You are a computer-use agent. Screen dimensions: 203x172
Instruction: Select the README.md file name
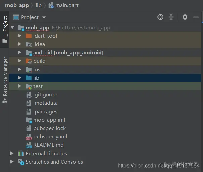click(48, 145)
